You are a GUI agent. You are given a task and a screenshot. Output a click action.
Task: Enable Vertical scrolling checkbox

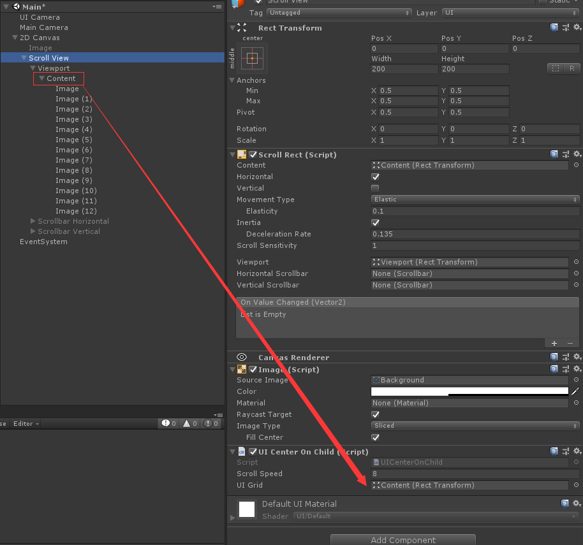375,188
